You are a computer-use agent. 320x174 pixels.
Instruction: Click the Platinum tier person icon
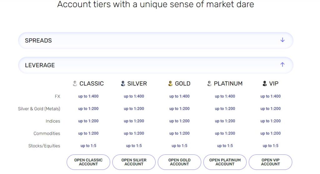[x=209, y=83]
